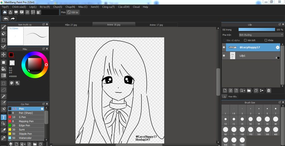This screenshot has width=285, height=146.
Task: Select the Bucket fill tool
Action: pos(3,69)
